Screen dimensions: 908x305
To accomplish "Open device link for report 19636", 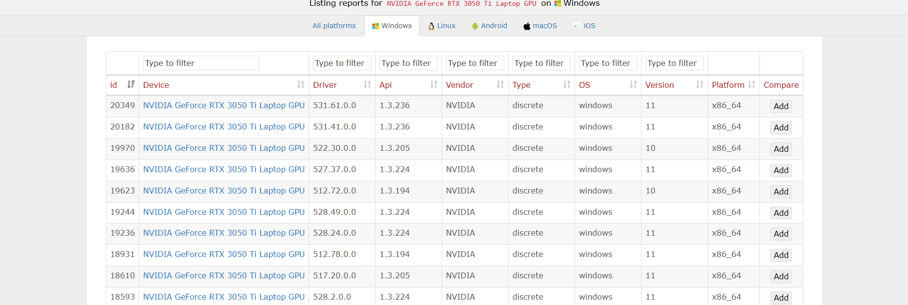I will click(224, 169).
